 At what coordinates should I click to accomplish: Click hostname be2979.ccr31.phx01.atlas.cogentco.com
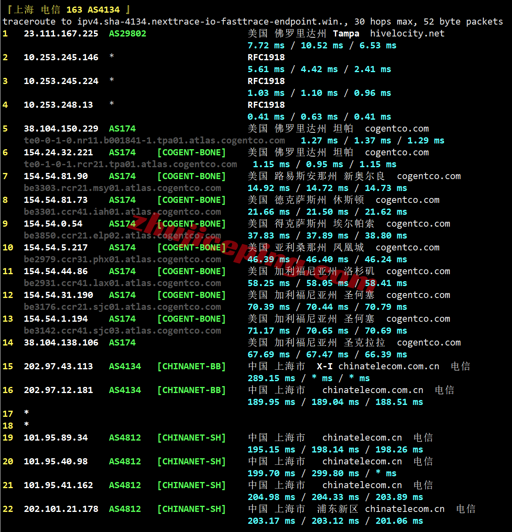[x=122, y=259]
